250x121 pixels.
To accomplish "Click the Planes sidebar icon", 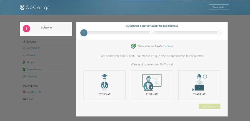I will coord(24,99).
